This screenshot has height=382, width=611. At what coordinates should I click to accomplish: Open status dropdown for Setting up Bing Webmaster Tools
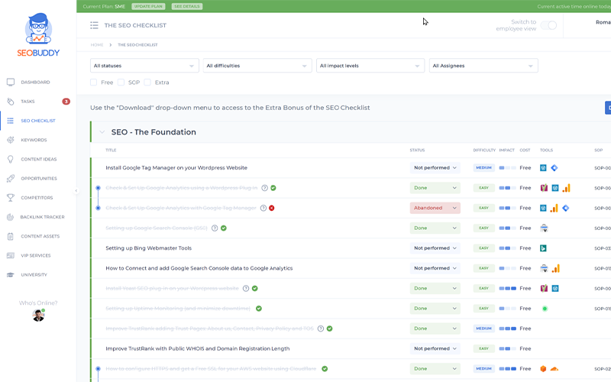coord(435,248)
